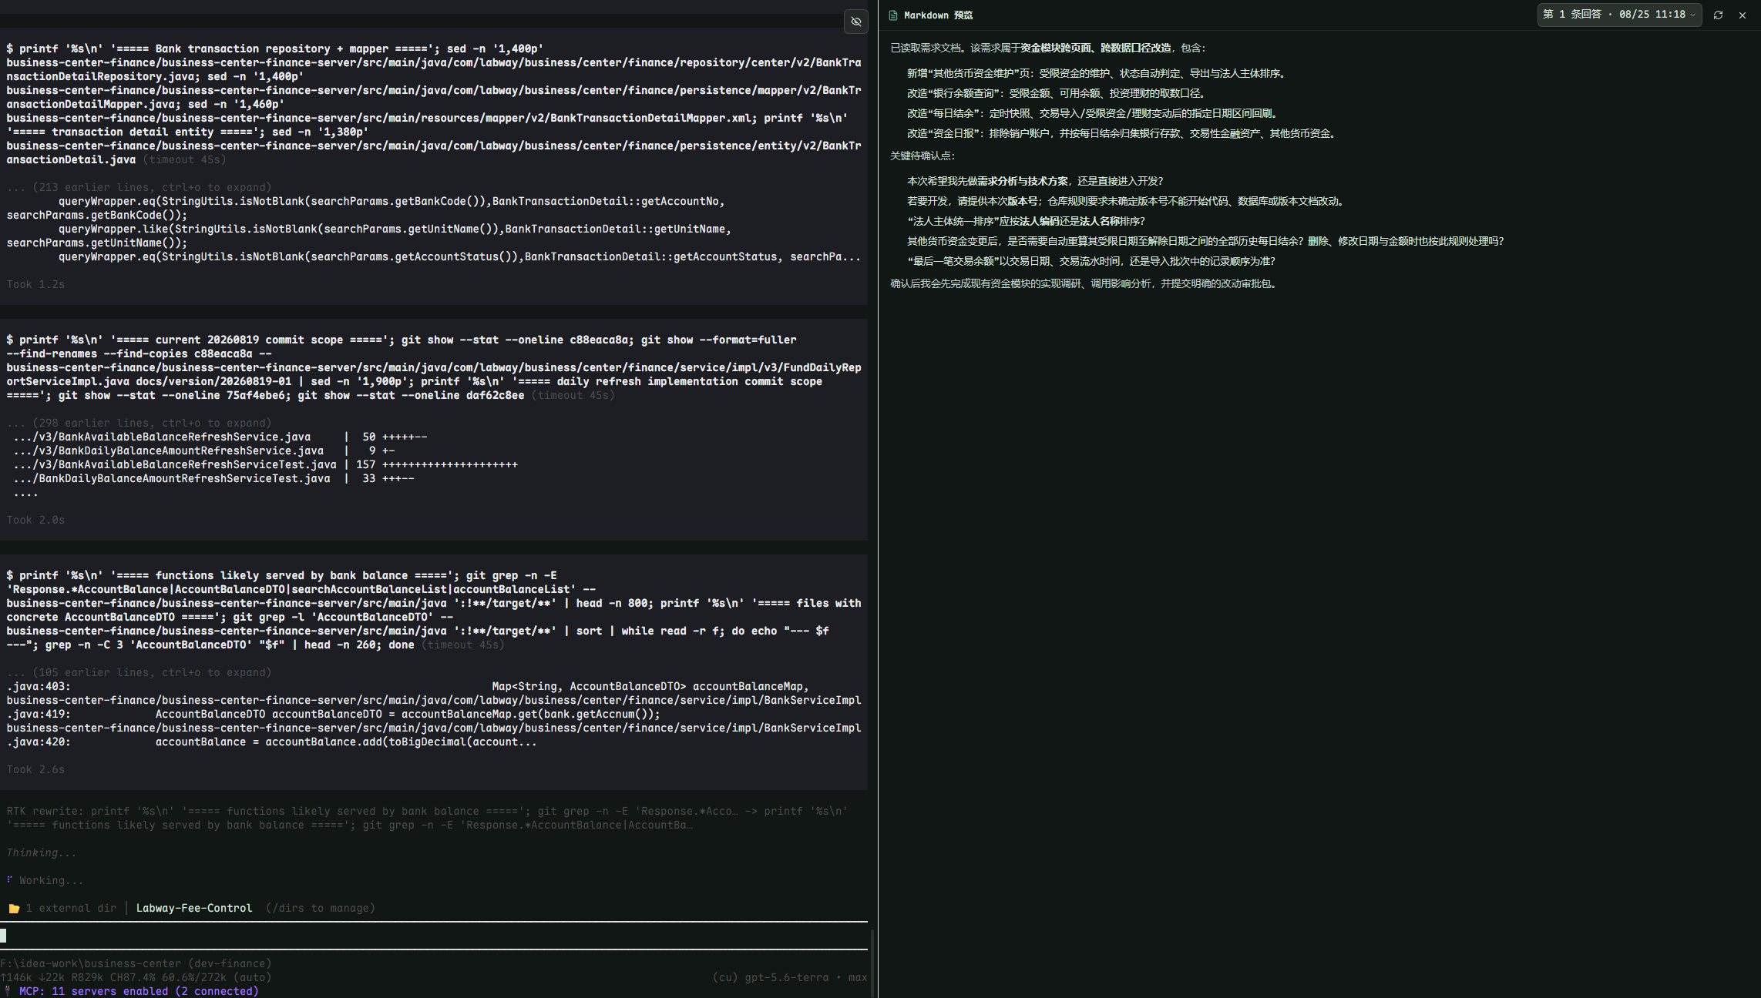Click the BankDailyBalanceAmountRefreshServiceTest.java diff stat row

[214, 478]
